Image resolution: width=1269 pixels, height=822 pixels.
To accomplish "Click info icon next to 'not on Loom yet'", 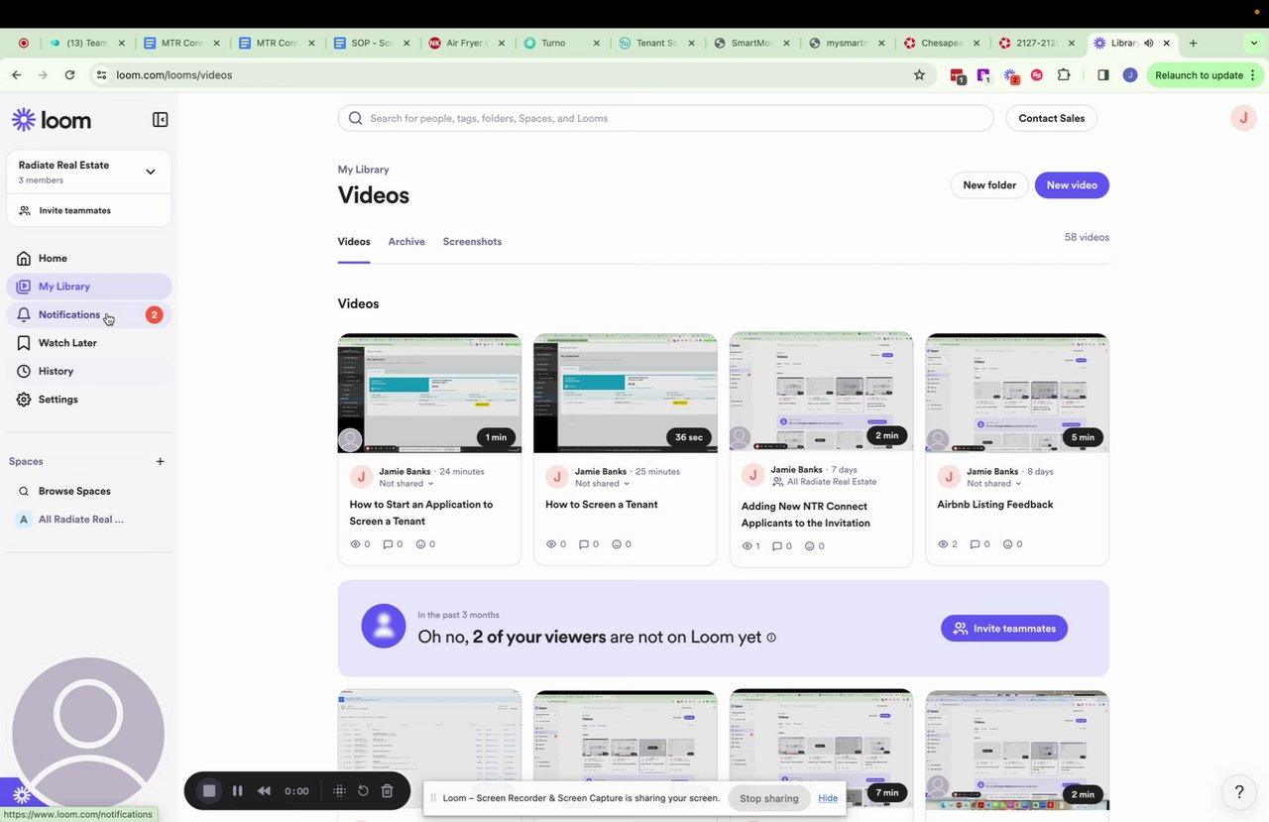I will (x=771, y=638).
